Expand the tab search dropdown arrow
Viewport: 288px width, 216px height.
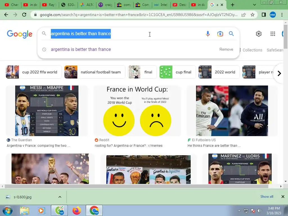pos(254,5)
